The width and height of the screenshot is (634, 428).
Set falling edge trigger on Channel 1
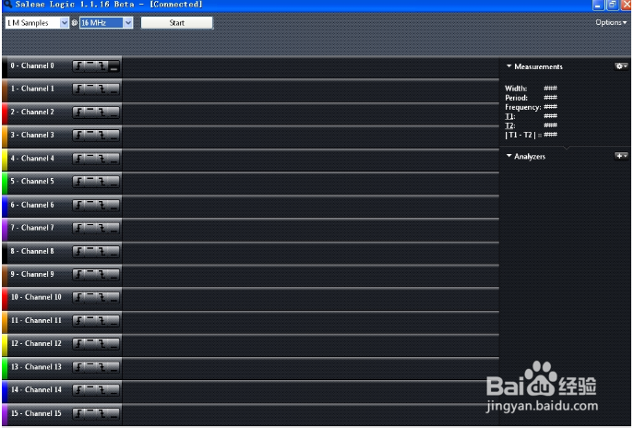click(102, 89)
